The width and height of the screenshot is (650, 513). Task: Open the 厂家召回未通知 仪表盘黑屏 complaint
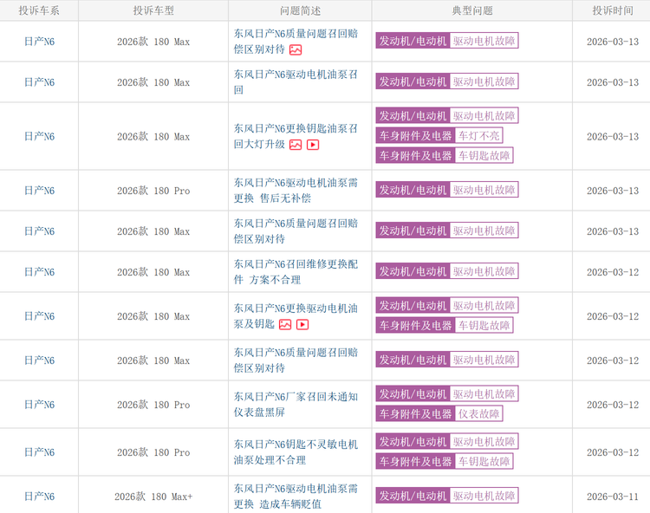pos(295,405)
